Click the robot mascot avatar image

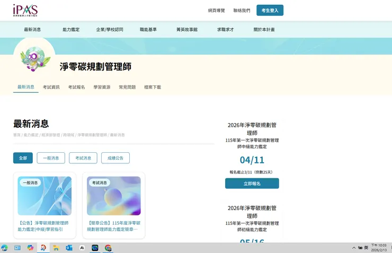point(34,59)
